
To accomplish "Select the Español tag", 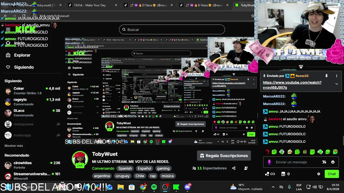I will pyautogui.click(x=144, y=168).
